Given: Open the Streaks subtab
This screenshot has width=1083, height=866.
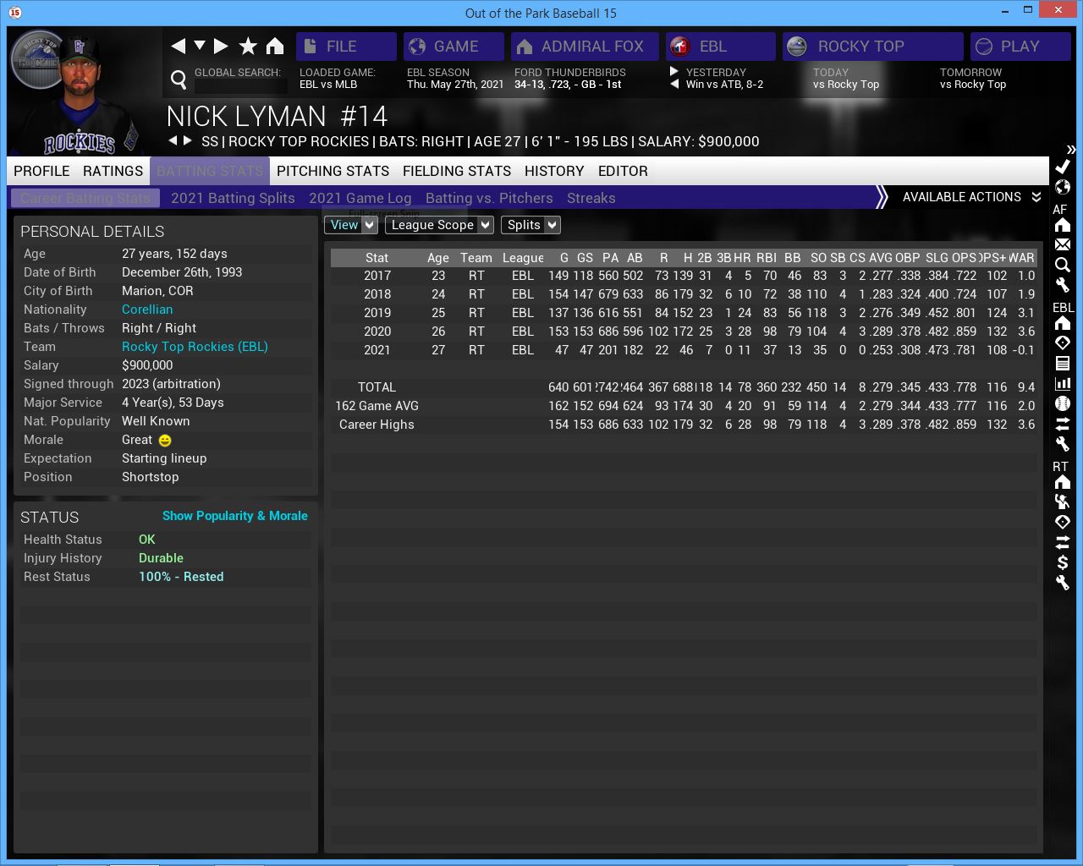Looking at the screenshot, I should point(591,198).
